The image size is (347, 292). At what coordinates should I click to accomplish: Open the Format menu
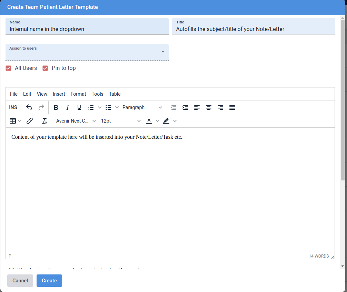pos(78,94)
